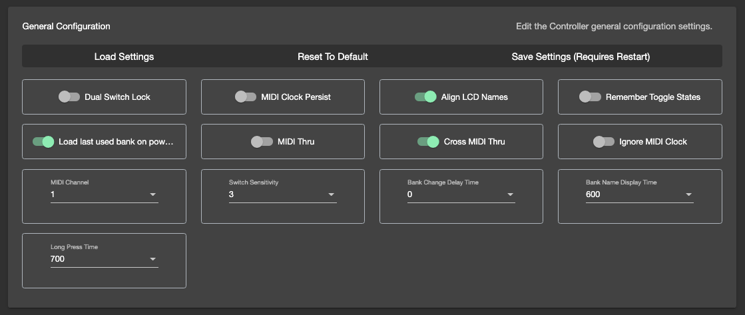The height and width of the screenshot is (315, 745).
Task: Turn on MIDI Clock Persist switch
Action: 246,97
